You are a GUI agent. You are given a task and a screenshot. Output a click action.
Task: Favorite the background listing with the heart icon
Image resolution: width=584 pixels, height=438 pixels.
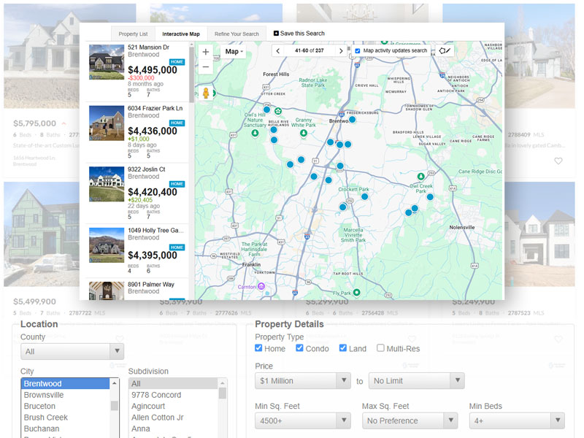click(558, 161)
